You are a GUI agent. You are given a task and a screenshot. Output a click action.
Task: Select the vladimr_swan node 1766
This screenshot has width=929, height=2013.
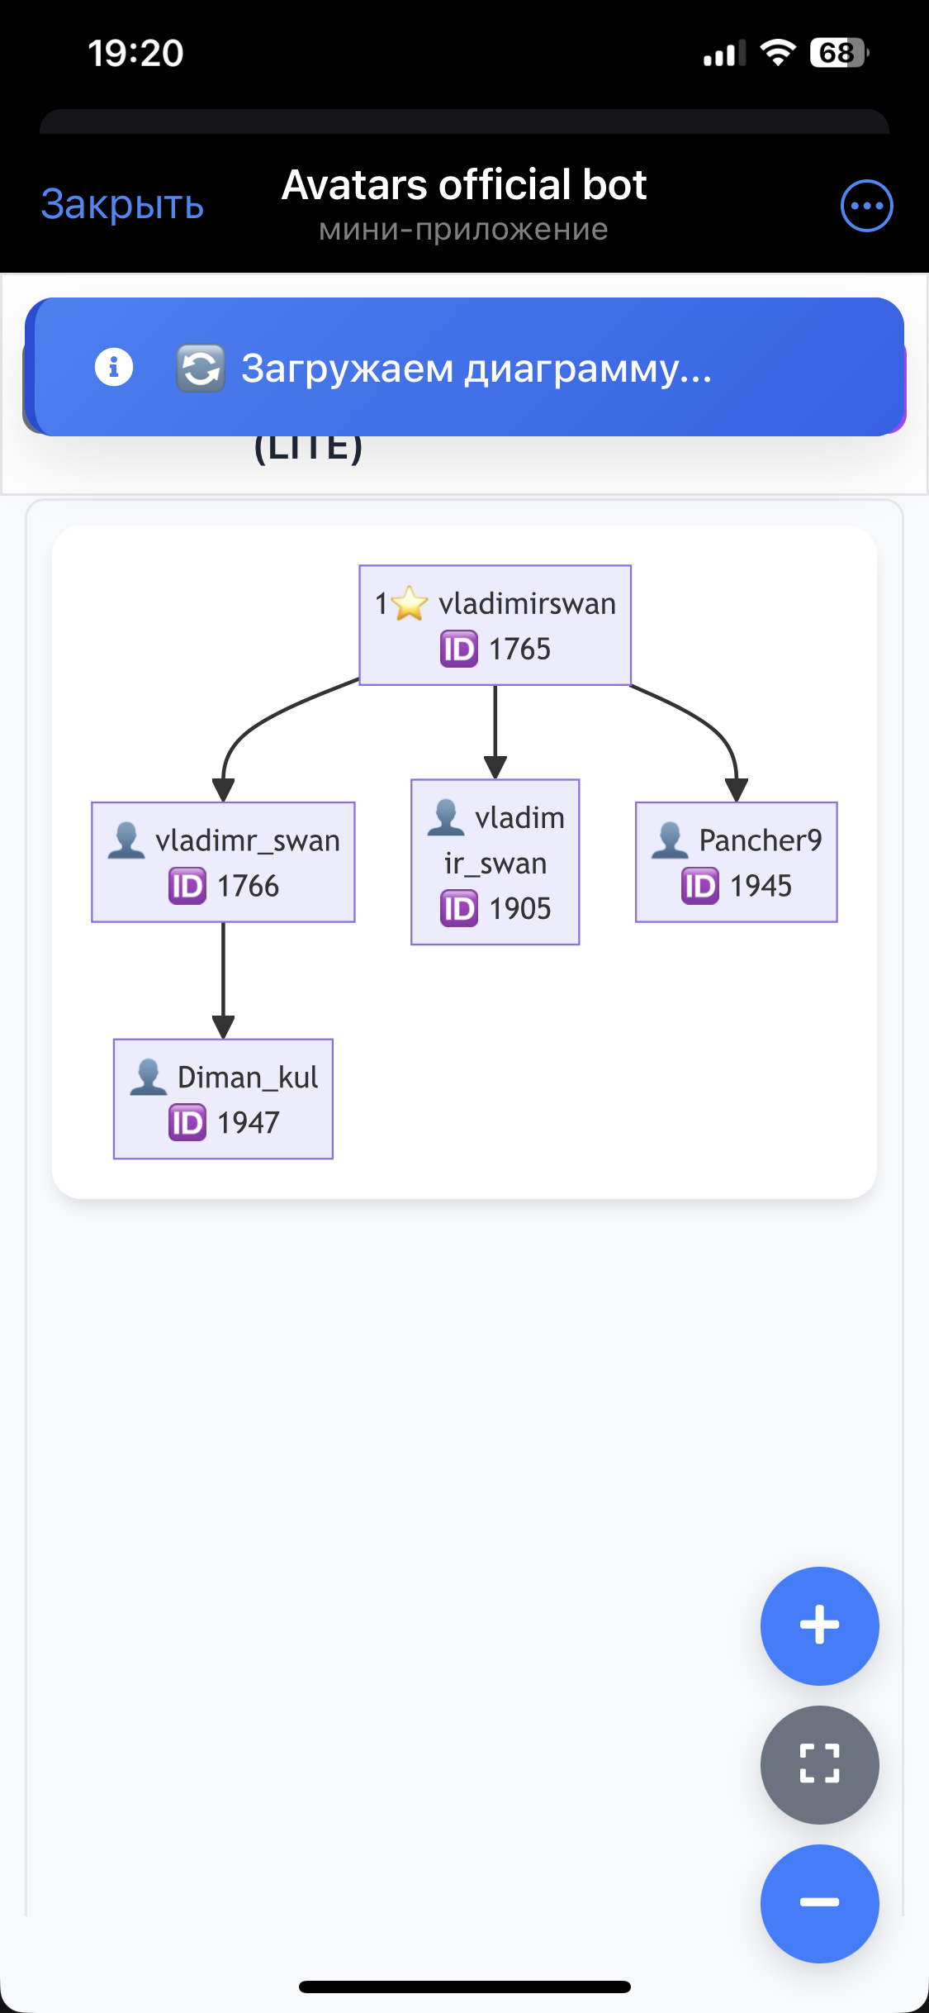[x=223, y=862]
